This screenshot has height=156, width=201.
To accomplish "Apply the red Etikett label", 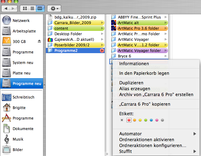I will point(129,120).
